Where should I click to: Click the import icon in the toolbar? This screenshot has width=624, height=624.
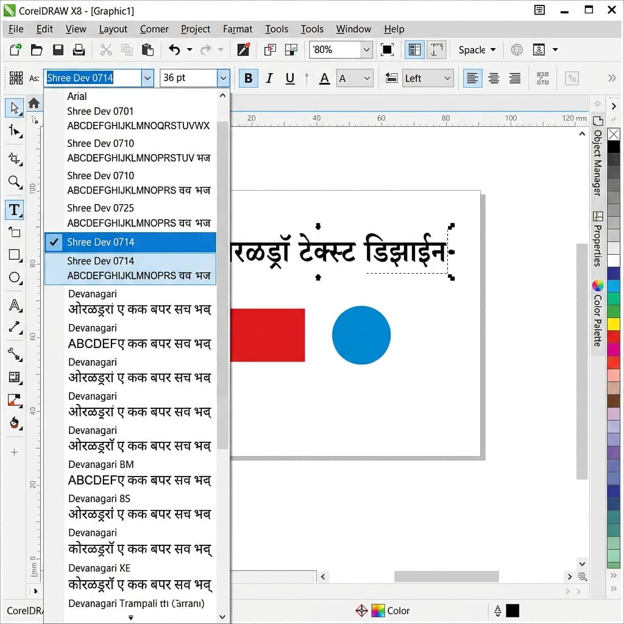pos(270,50)
